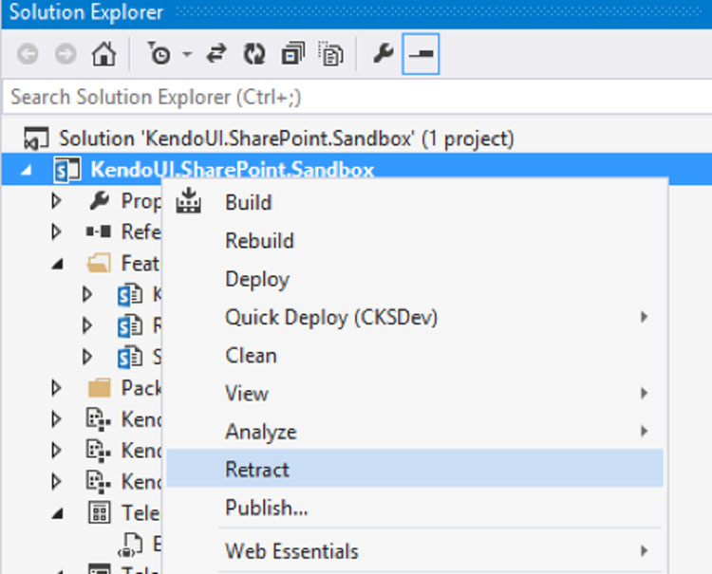Expand the first feature beginning with K
Image resolution: width=712 pixels, height=574 pixels.
tap(86, 294)
